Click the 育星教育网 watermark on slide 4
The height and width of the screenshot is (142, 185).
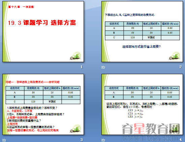151,129
